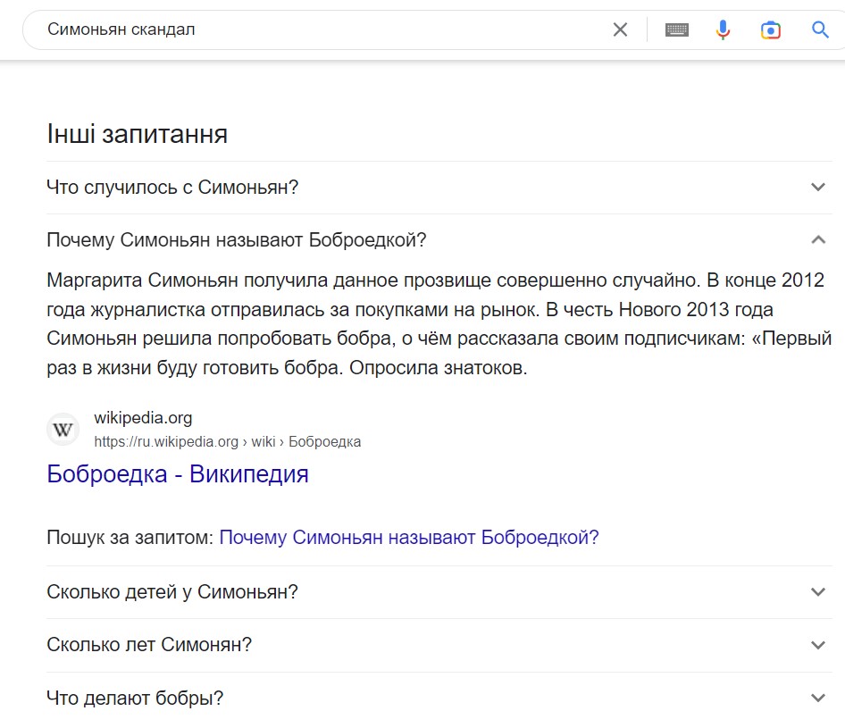Click the magnifying glass search icon

coord(820,29)
